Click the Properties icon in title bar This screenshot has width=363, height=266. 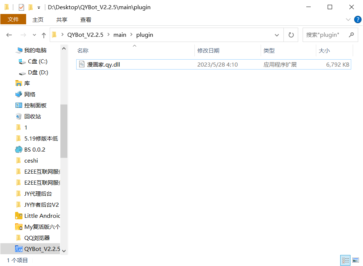tap(21, 7)
